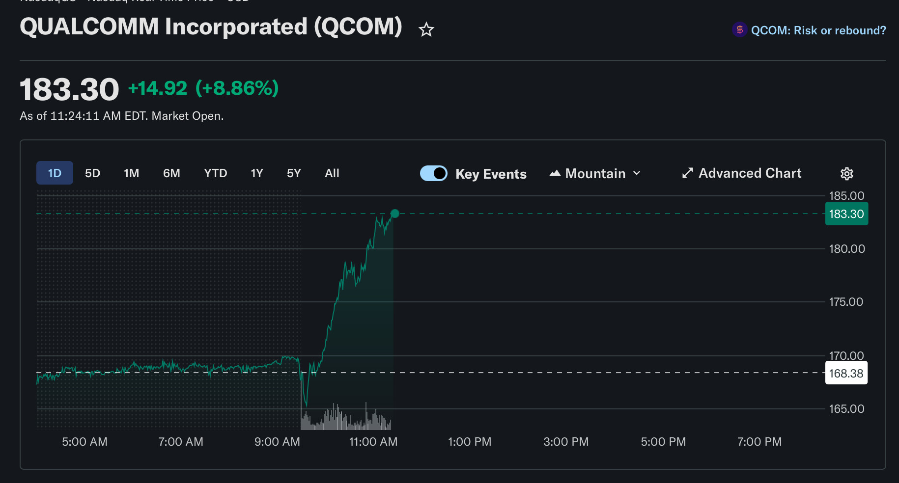Click the 7:00 PM time axis label
The width and height of the screenshot is (899, 483).
[x=759, y=442]
